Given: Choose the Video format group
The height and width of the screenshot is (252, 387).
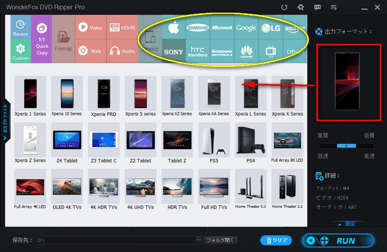Looking at the screenshot, I should (91, 27).
